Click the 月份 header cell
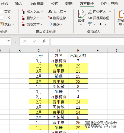124x133 pixels. (39, 56)
